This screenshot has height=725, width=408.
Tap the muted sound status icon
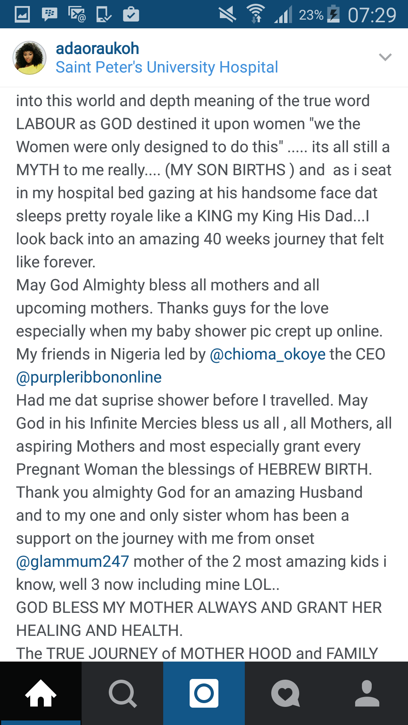coord(227,14)
